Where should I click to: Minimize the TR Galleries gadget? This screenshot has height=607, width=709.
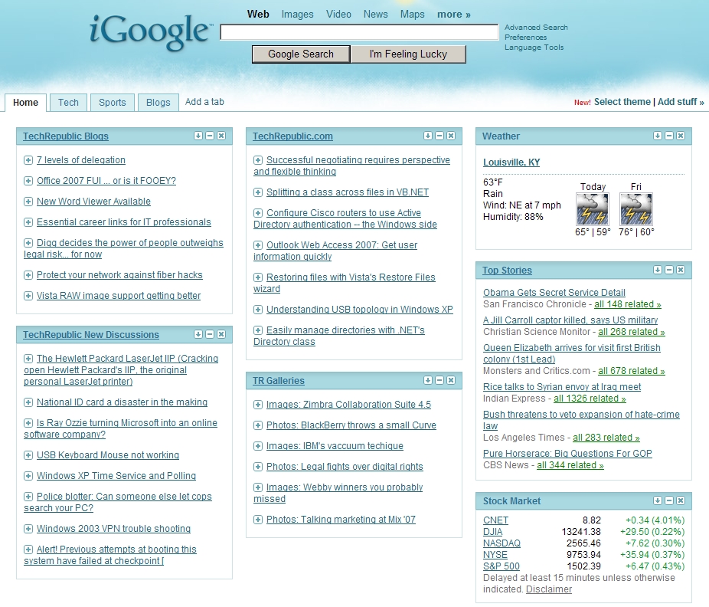439,380
